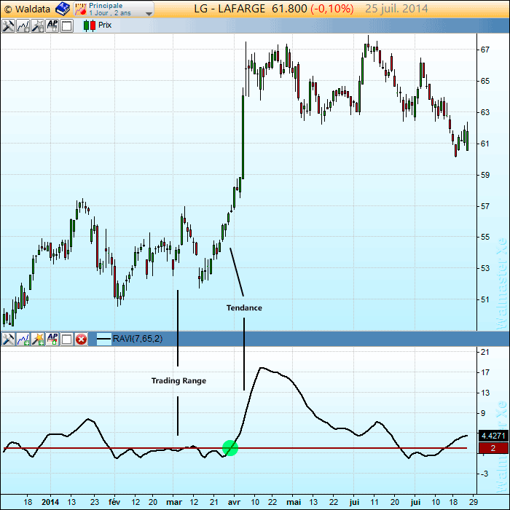Add an indicator curve to RAVI panel
510x510 pixels.
[23, 340]
